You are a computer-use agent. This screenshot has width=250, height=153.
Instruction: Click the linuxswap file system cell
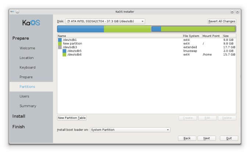pyautogui.click(x=190, y=51)
